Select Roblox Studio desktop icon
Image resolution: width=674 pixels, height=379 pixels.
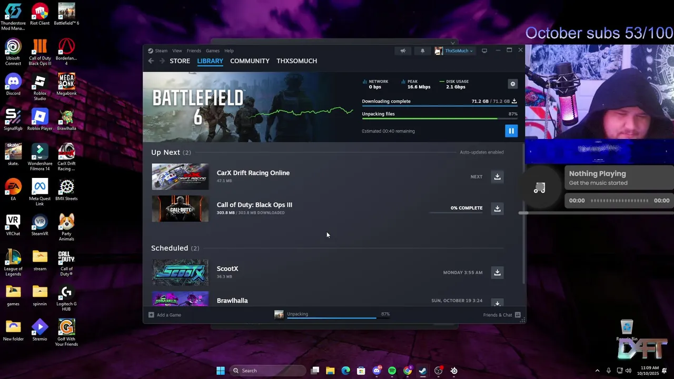[40, 87]
